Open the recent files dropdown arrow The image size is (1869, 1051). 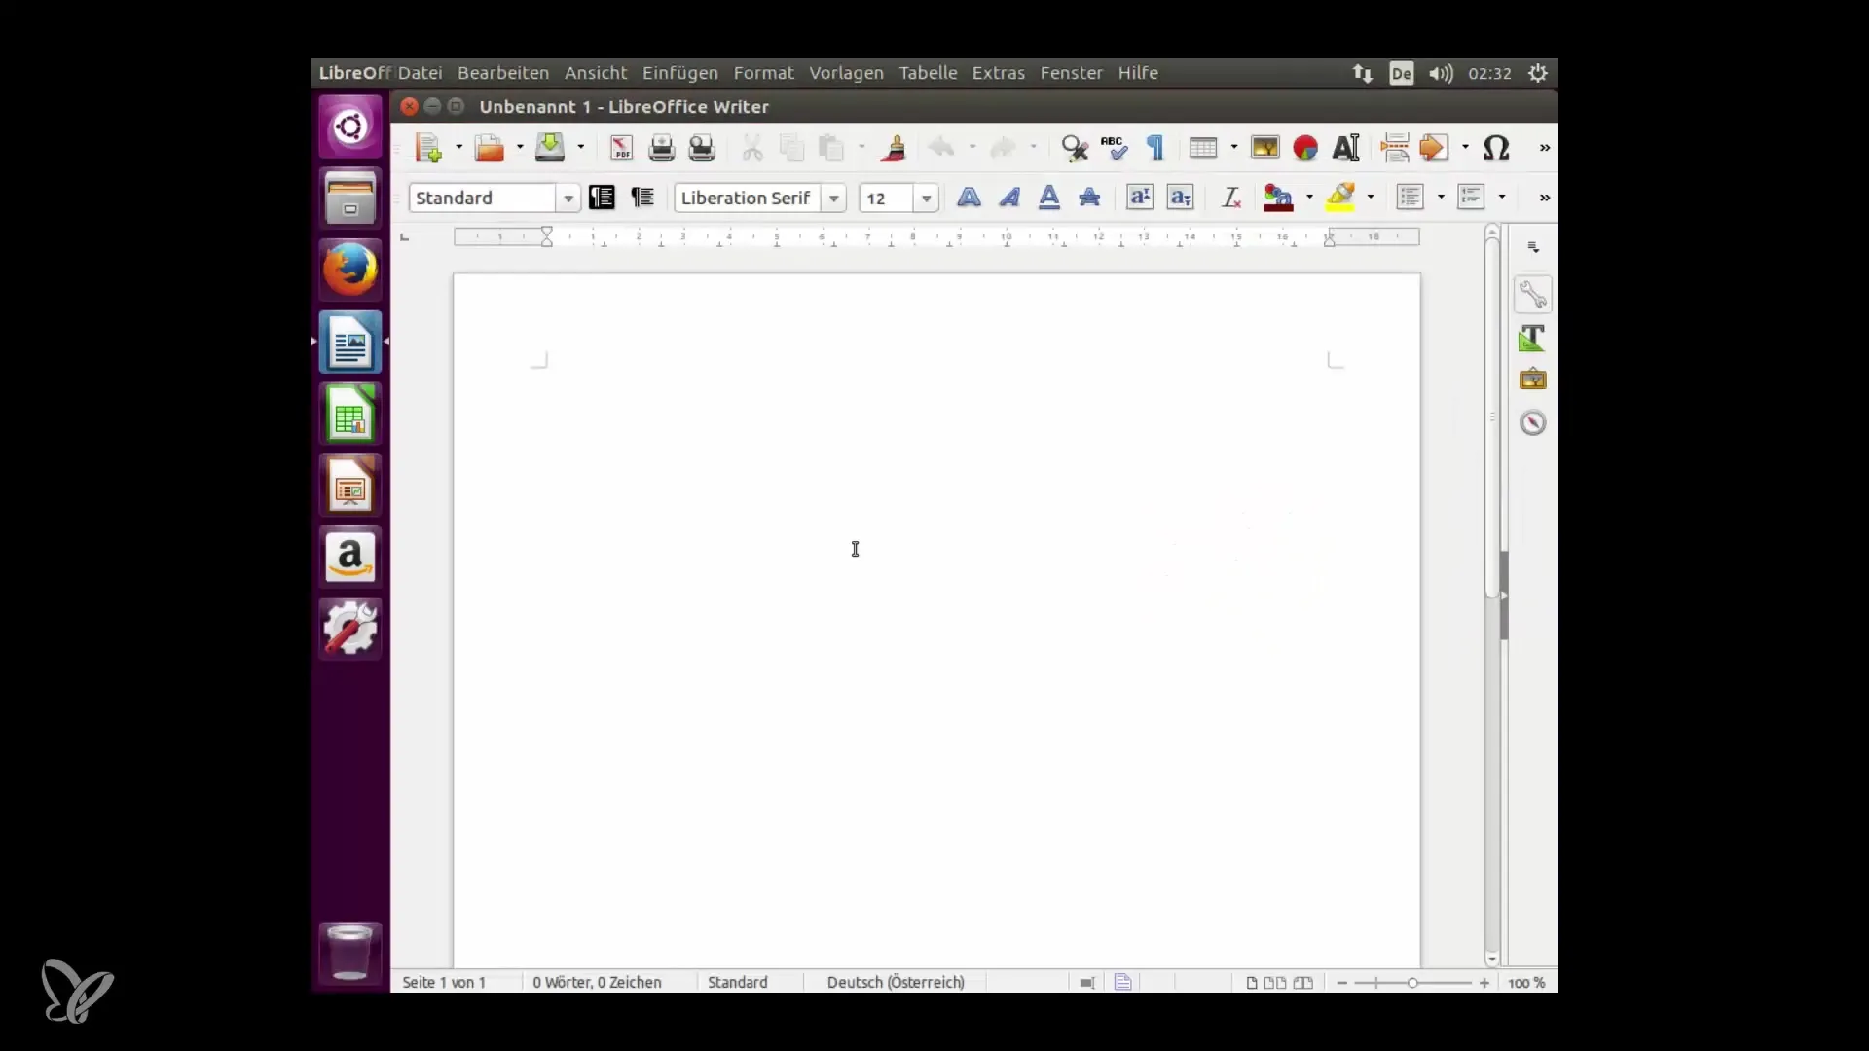click(519, 148)
